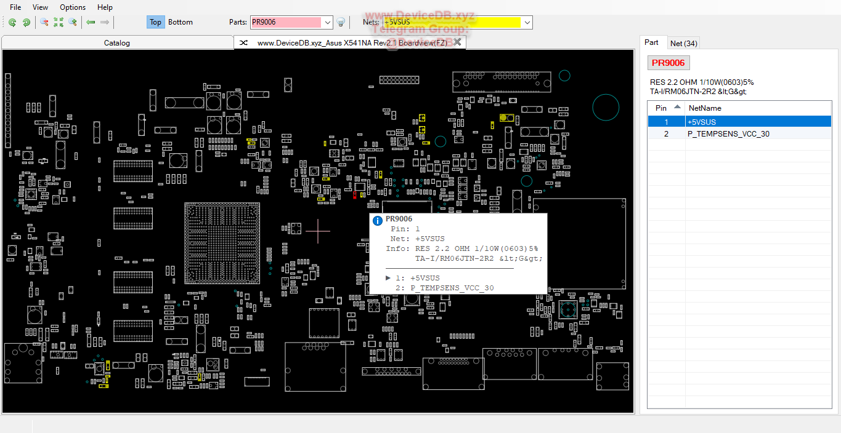This screenshot has height=433, width=841.
Task: Select the zoom out tool
Action: point(44,22)
